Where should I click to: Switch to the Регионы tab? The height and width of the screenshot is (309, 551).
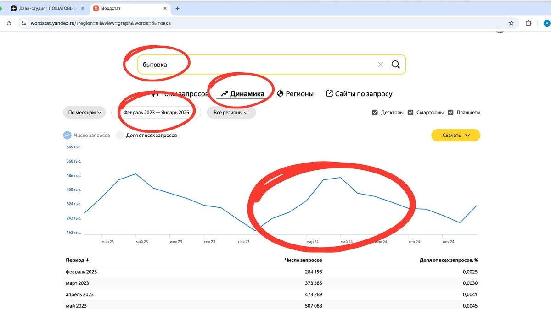[x=295, y=94]
